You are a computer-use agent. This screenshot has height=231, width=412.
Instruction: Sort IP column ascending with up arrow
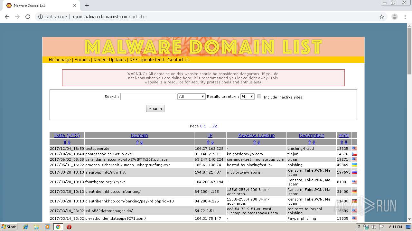[208, 142]
